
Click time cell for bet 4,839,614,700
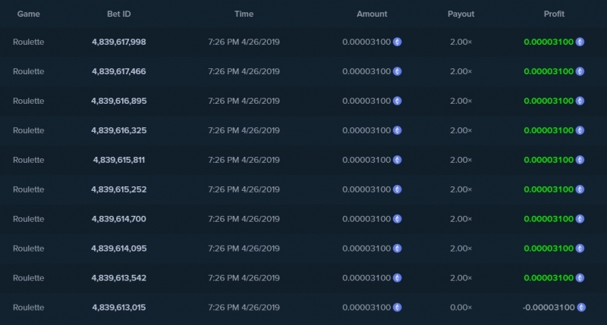(244, 219)
